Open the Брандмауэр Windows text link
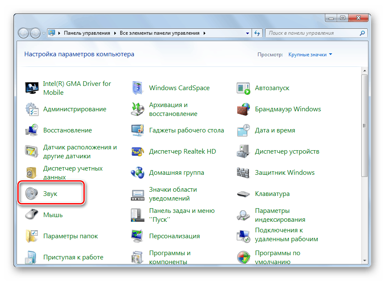The image size is (385, 281). 288,109
